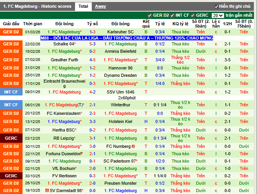The image size is (257, 194).
Task: Click the 3-5 halftime score cell
Action: (227, 60)
